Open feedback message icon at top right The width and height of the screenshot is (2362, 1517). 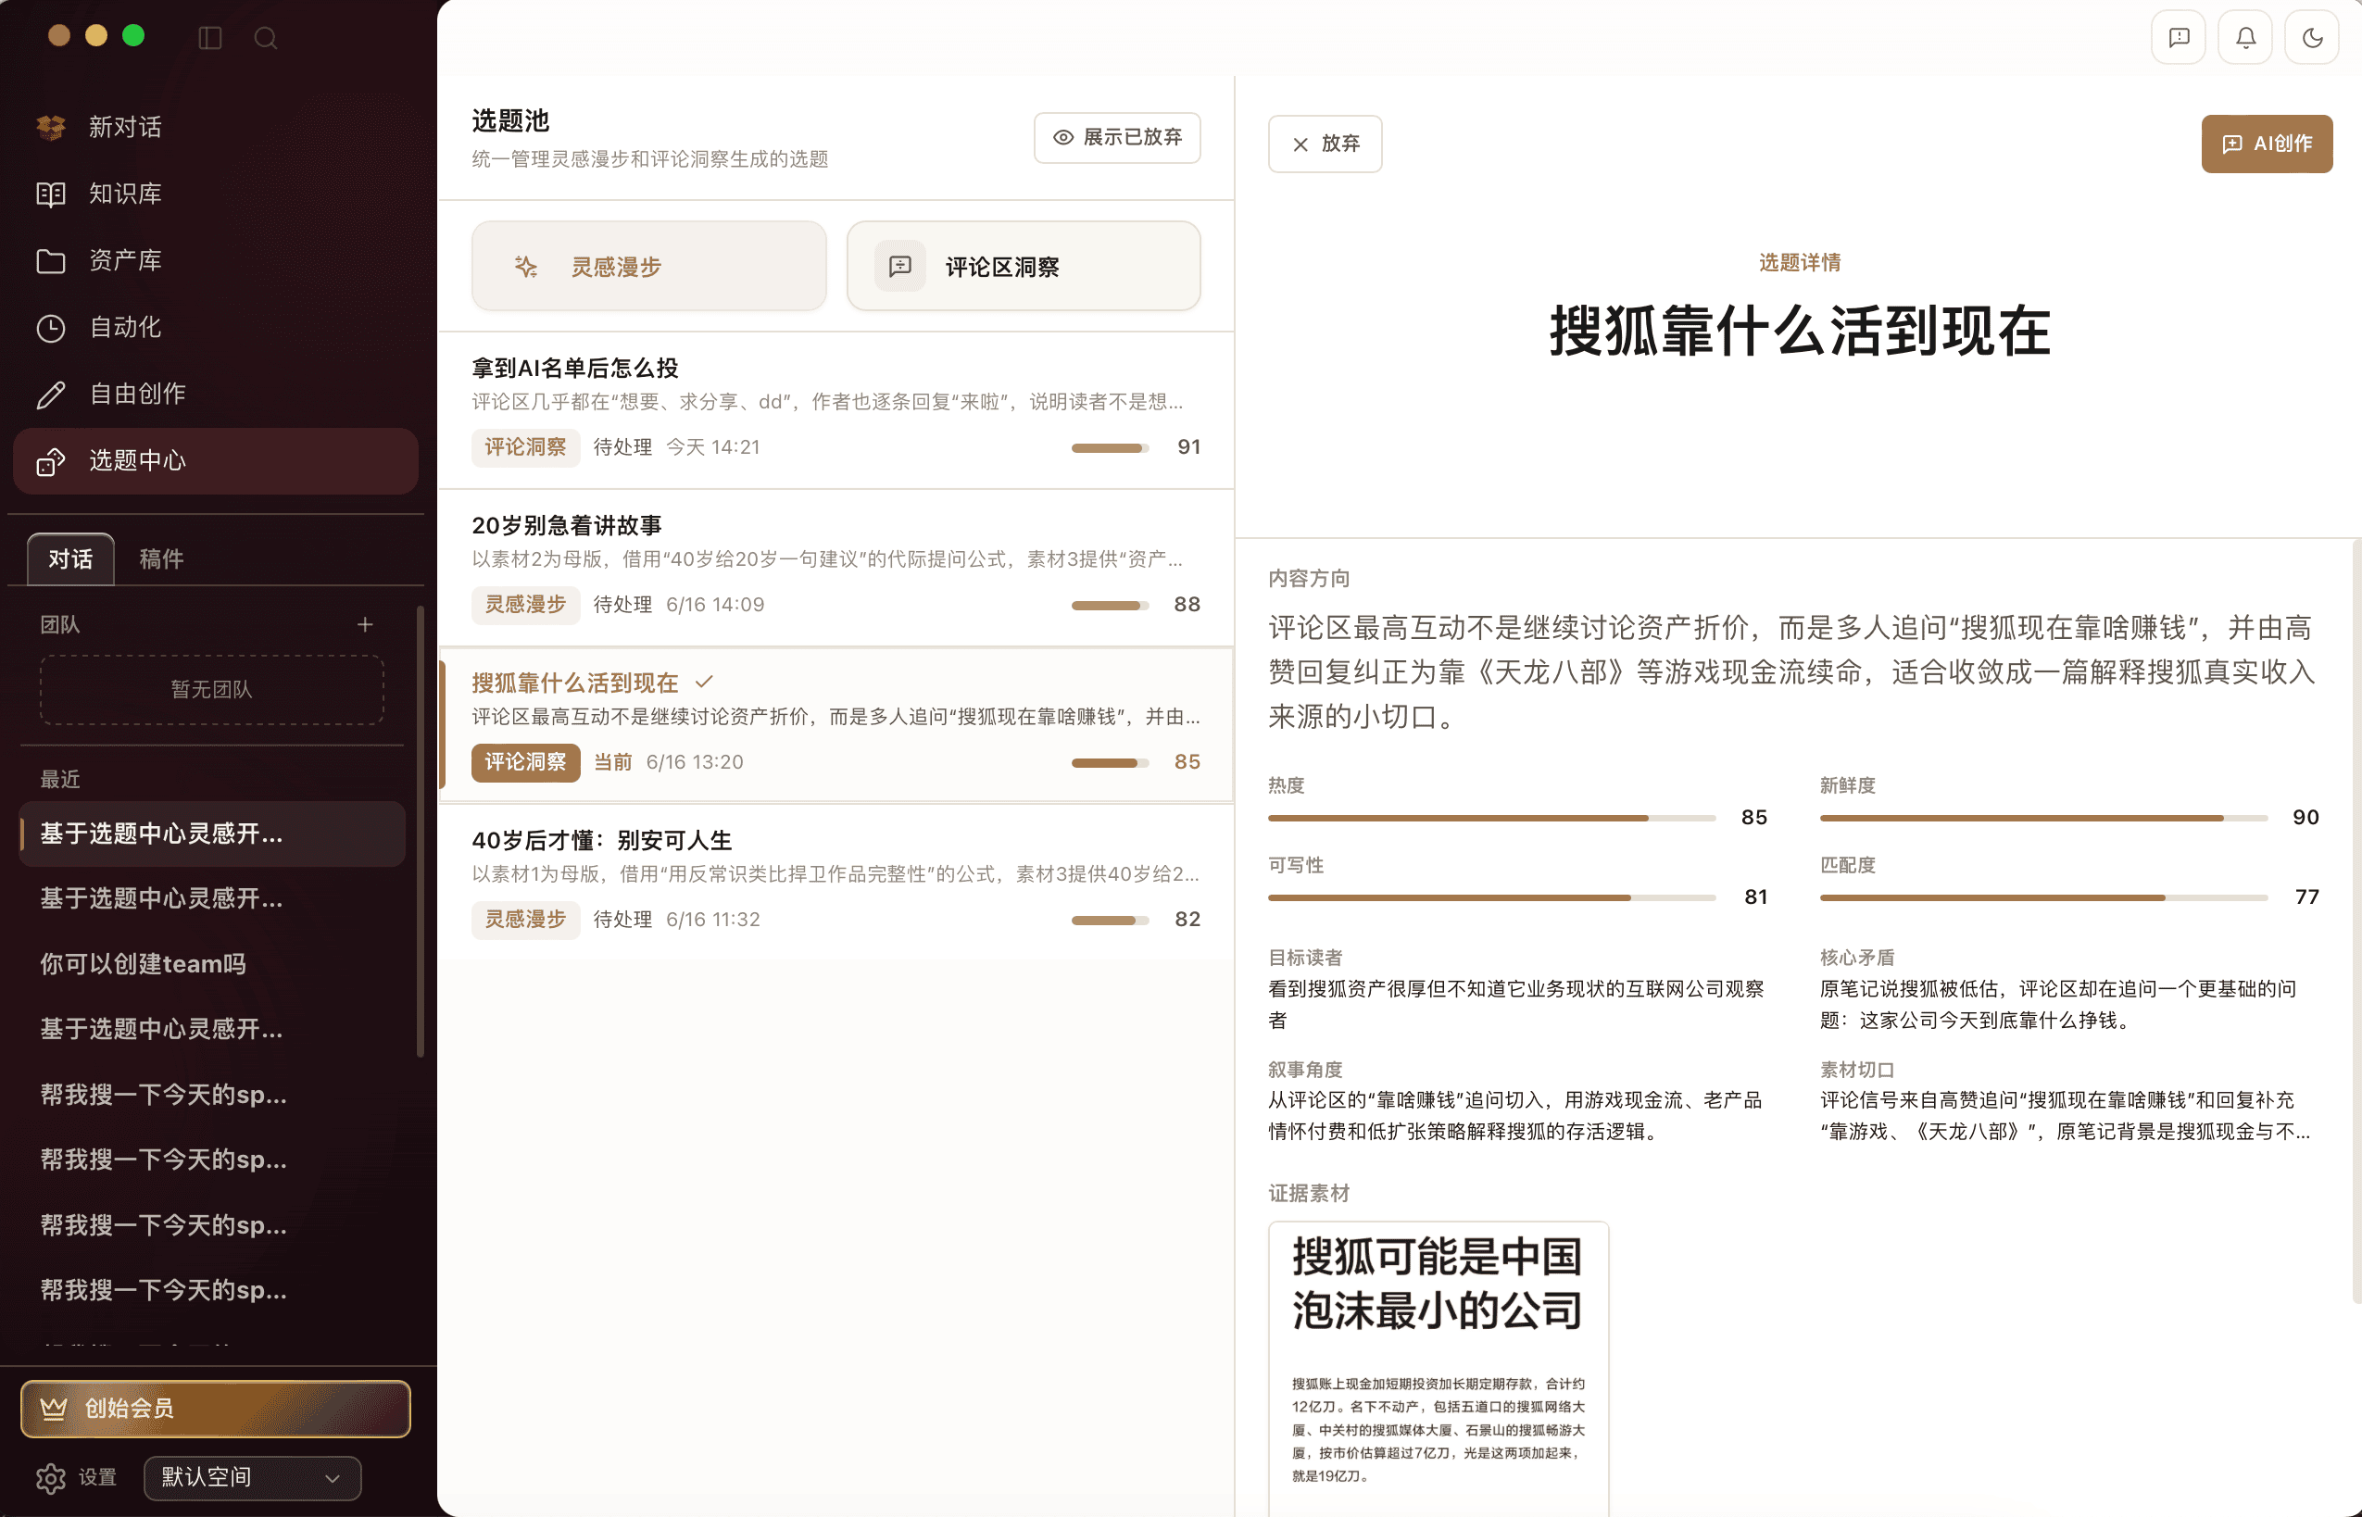(x=2179, y=37)
